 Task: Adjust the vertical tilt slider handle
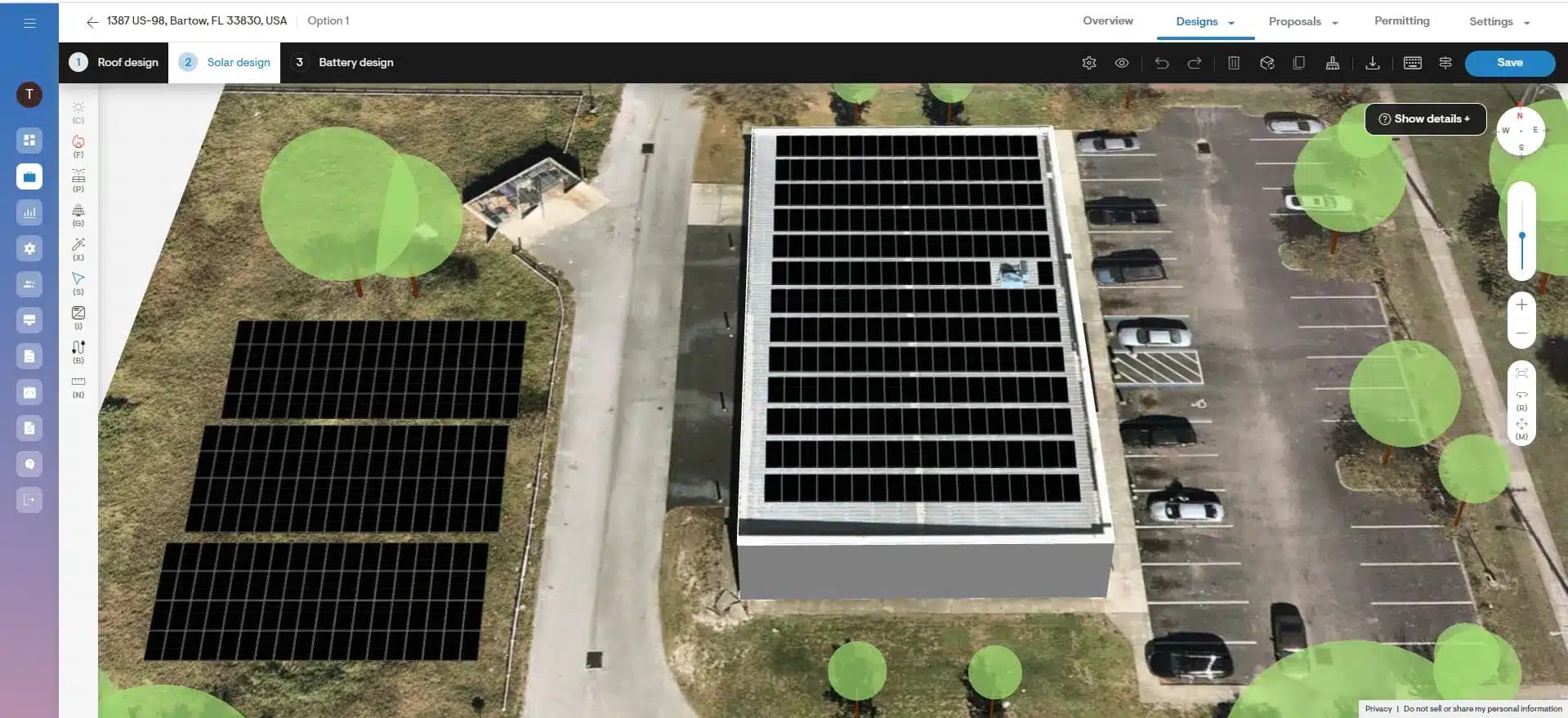pyautogui.click(x=1521, y=236)
